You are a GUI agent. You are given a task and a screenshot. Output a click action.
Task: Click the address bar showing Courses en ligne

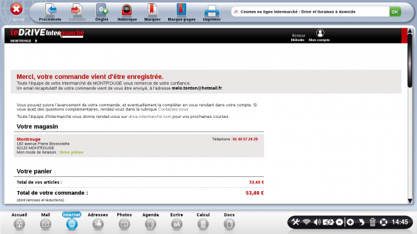[x=310, y=12]
